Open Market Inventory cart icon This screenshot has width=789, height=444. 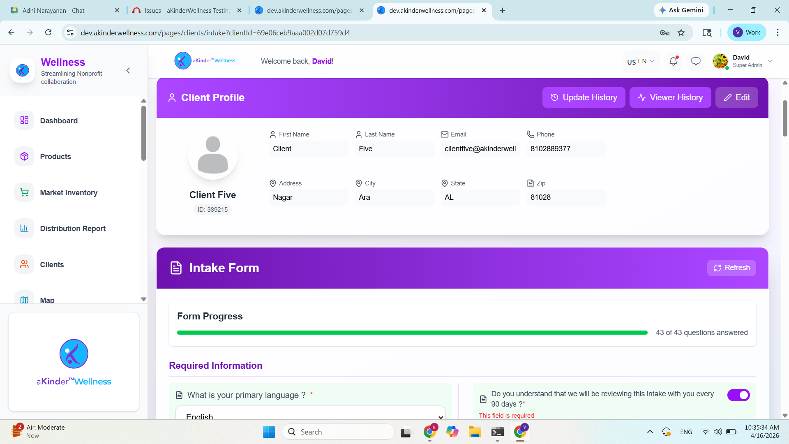(x=24, y=192)
